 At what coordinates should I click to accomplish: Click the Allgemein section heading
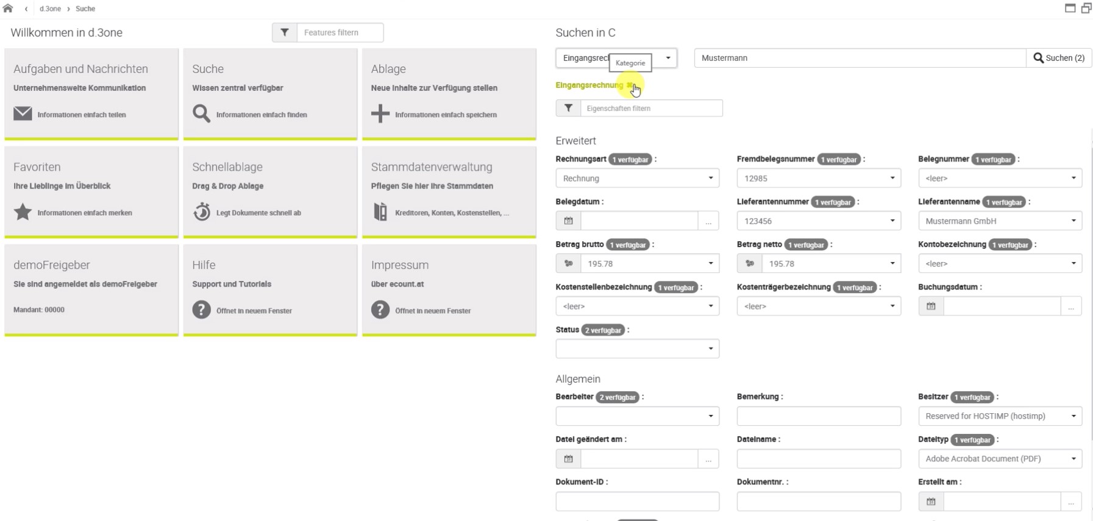[578, 379]
